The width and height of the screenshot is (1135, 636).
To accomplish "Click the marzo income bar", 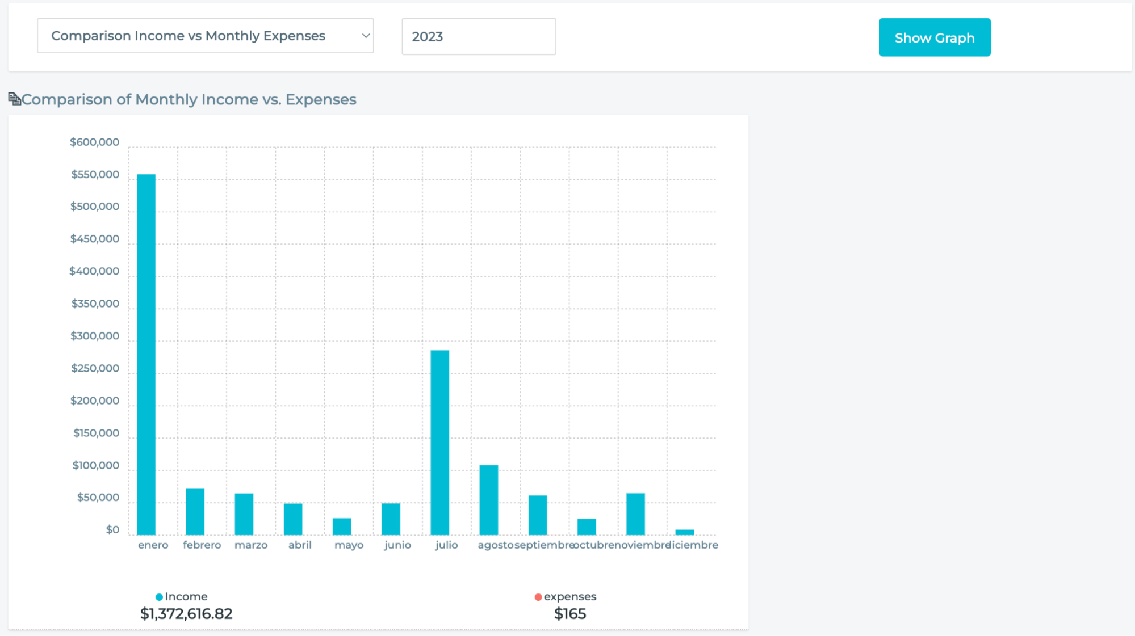I will pos(244,514).
